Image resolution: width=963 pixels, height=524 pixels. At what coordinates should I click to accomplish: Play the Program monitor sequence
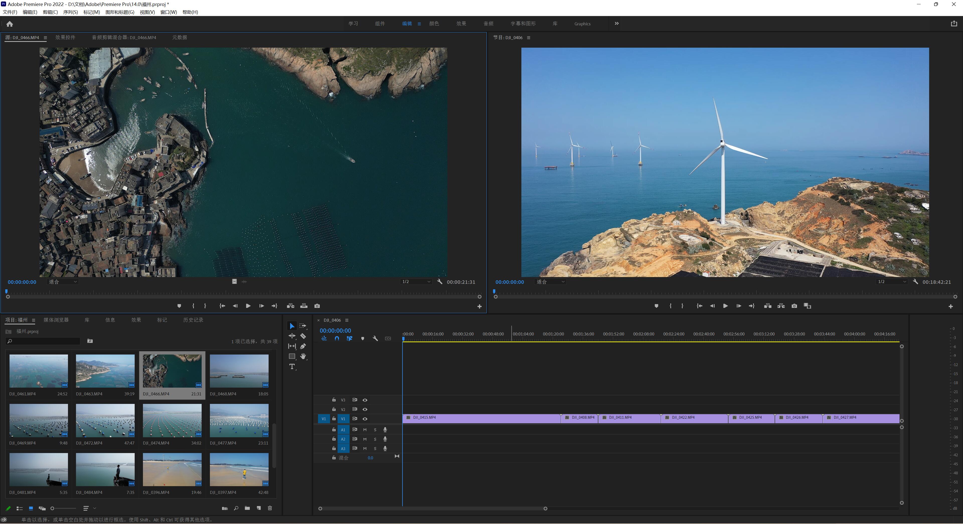click(725, 306)
